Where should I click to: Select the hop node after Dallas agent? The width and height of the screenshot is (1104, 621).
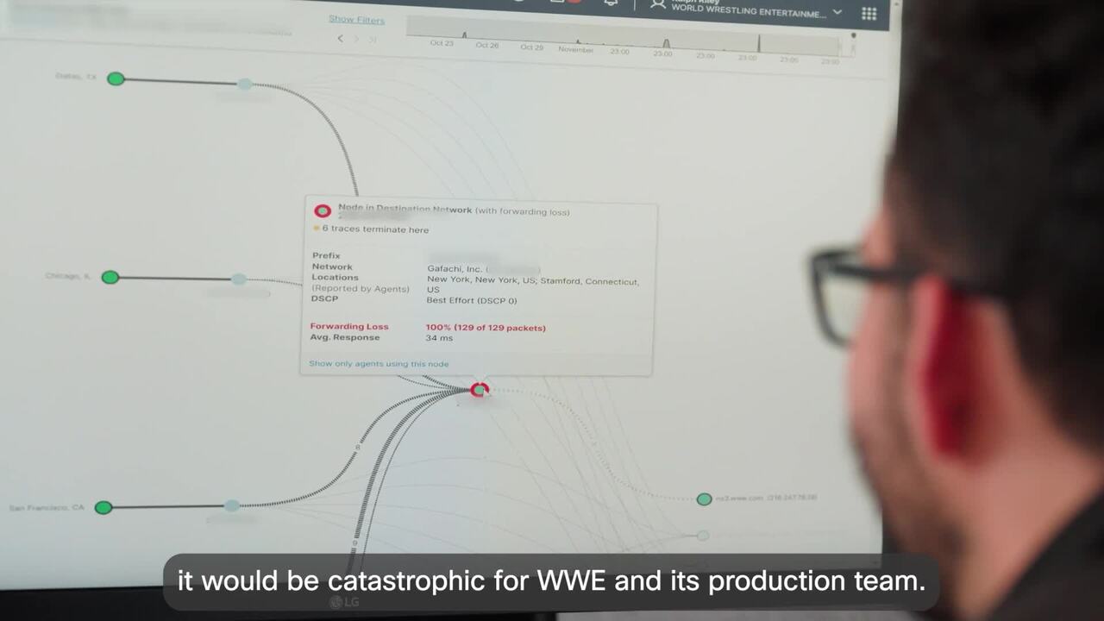coord(245,84)
